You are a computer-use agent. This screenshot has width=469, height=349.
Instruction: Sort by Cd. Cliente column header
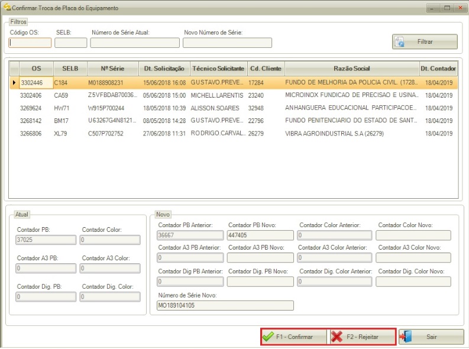pyautogui.click(x=266, y=69)
